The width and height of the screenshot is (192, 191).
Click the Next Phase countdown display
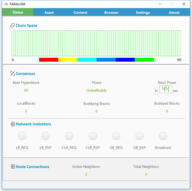[x=166, y=89]
